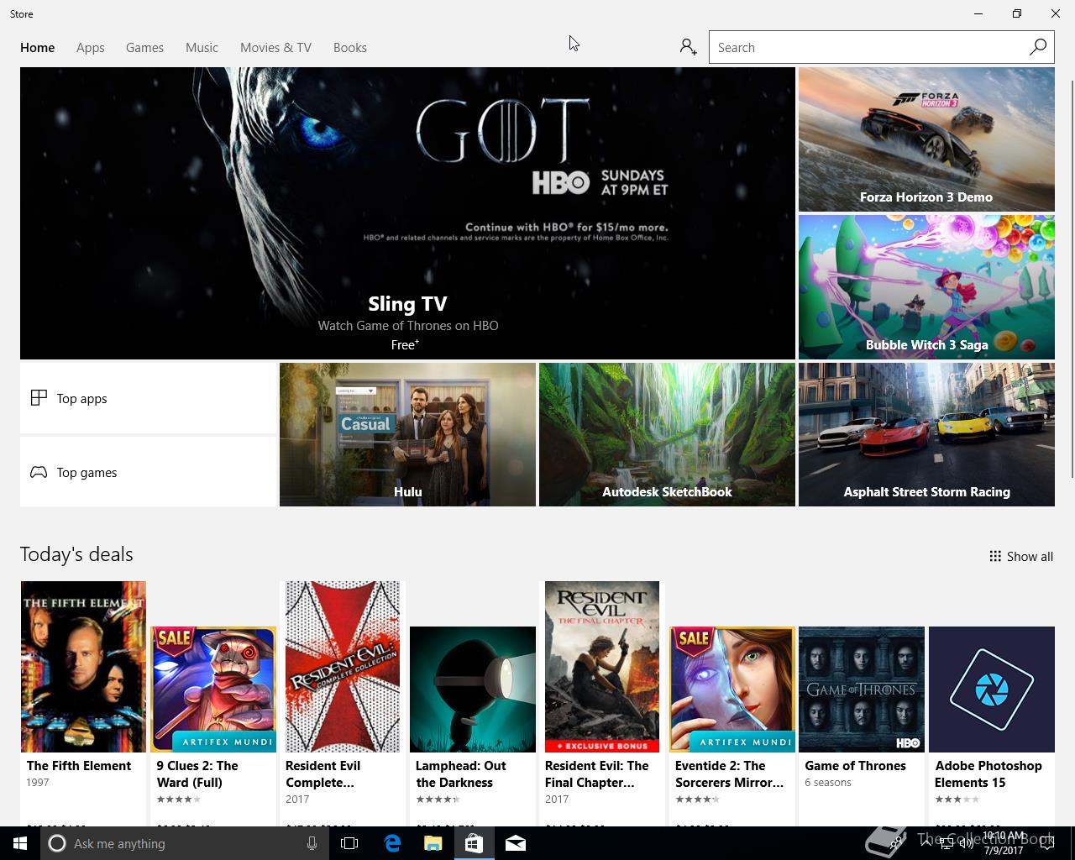Open the Games tab
Screen dimensions: 1075x860
(x=144, y=48)
